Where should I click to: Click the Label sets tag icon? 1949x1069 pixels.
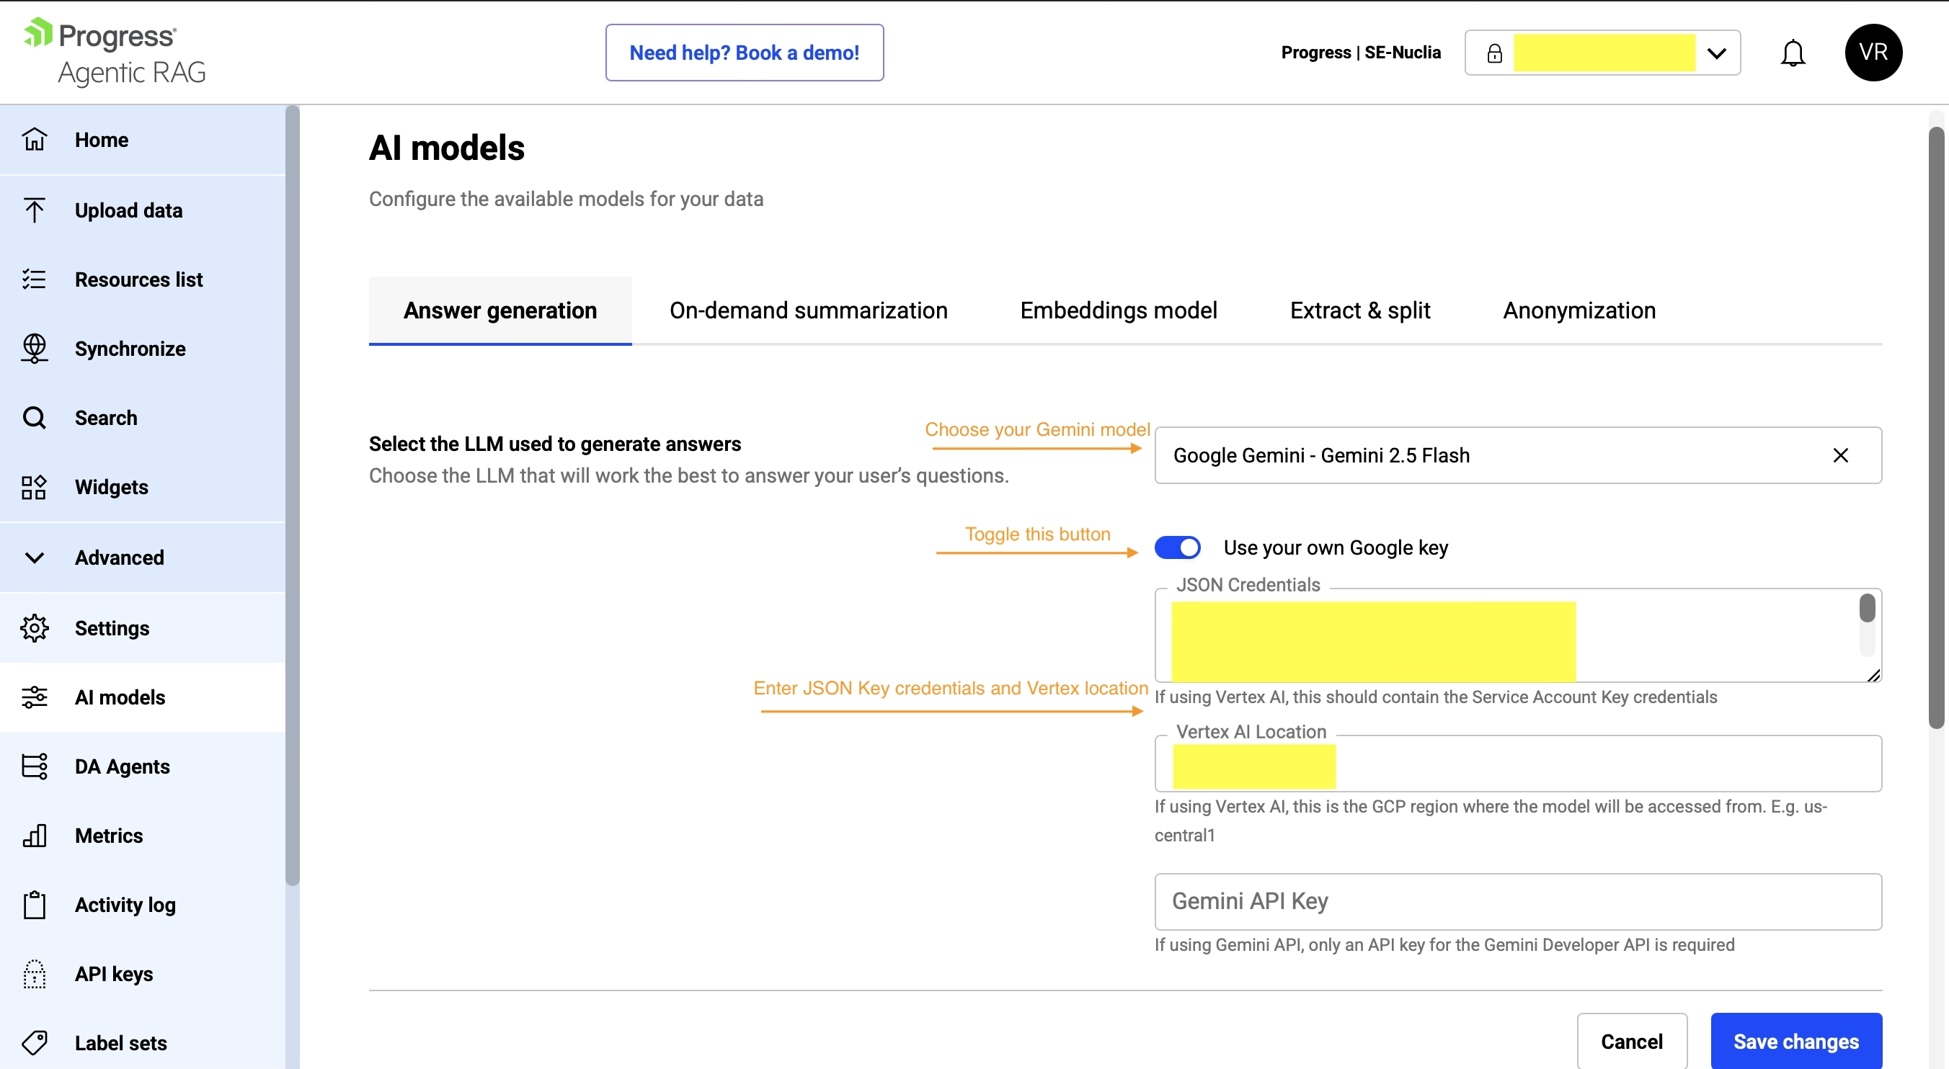(x=34, y=1042)
